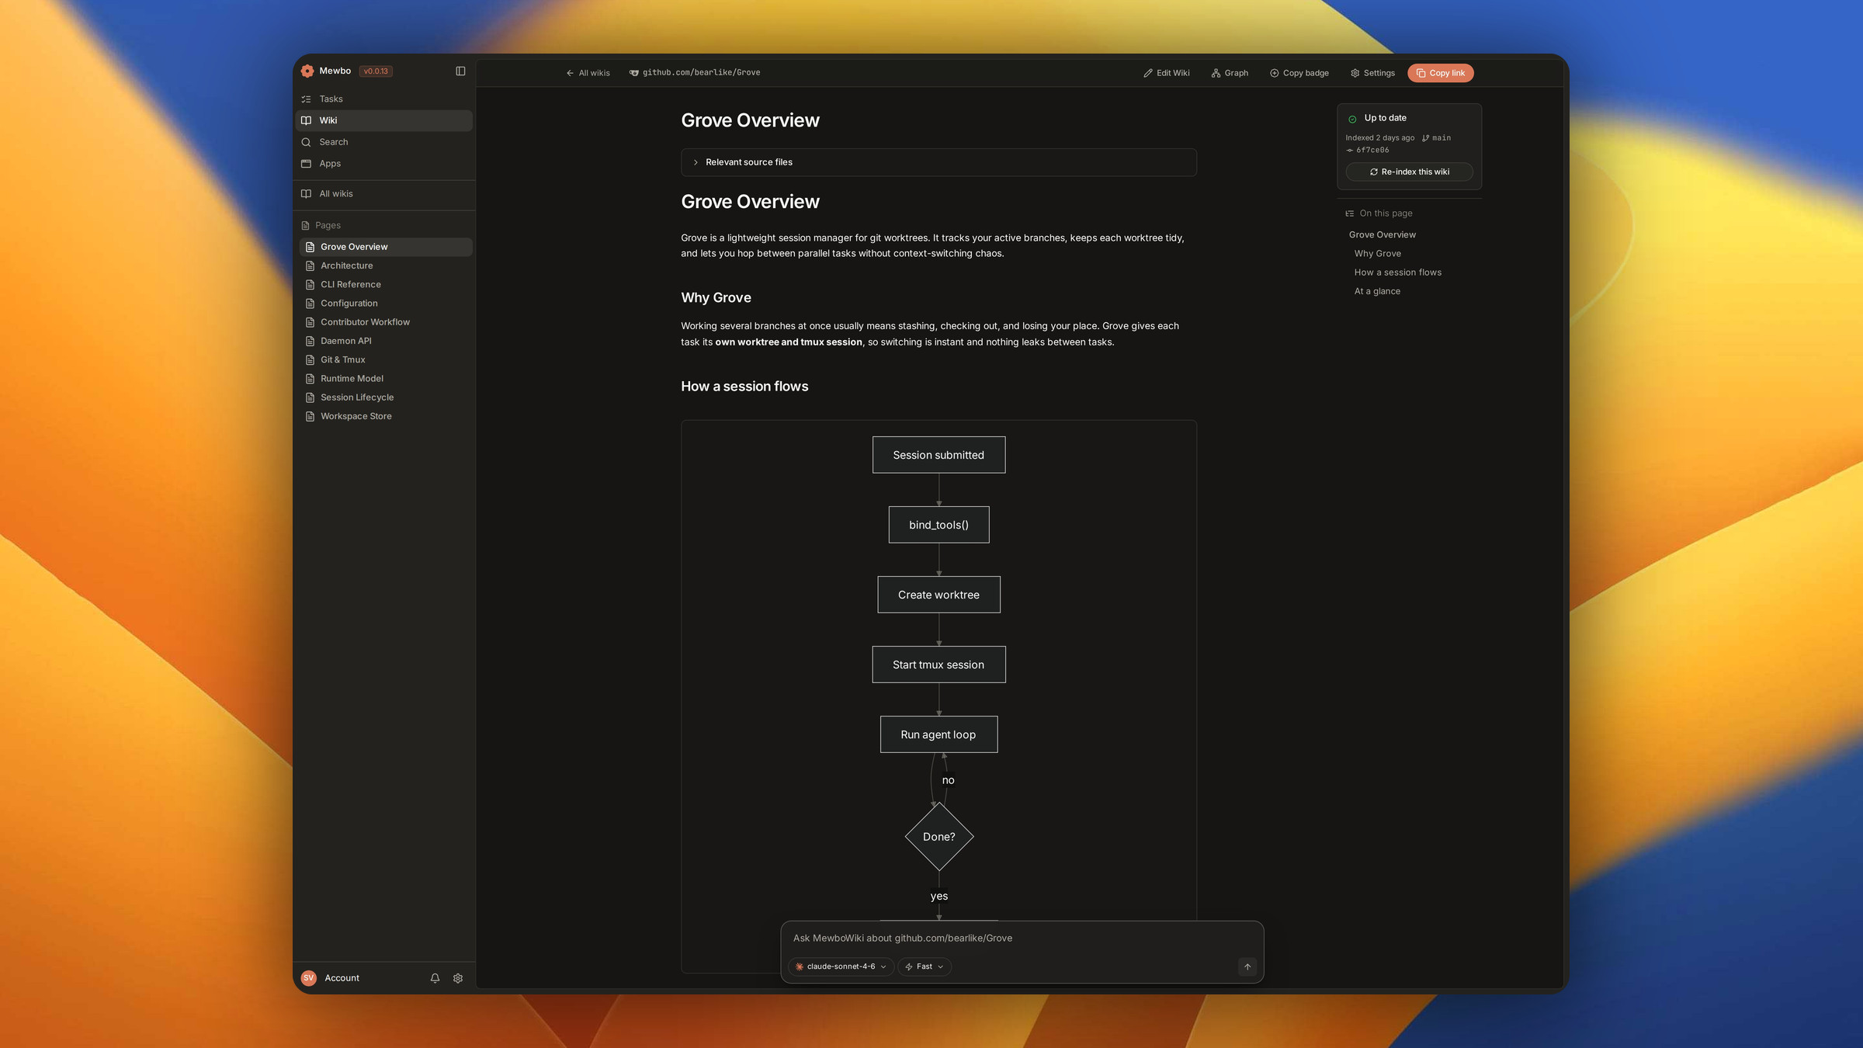1863x1048 pixels.
Task: Open sidebar settings gear icon
Action: pos(458,978)
